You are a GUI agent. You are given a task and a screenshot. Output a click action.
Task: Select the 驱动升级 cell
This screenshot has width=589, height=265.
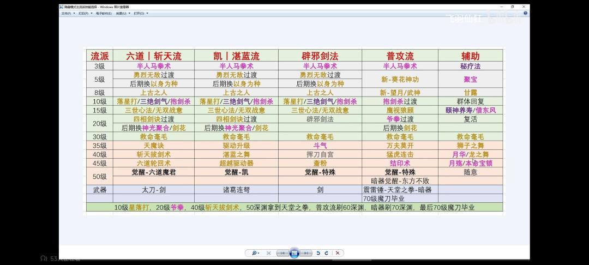[236, 146]
